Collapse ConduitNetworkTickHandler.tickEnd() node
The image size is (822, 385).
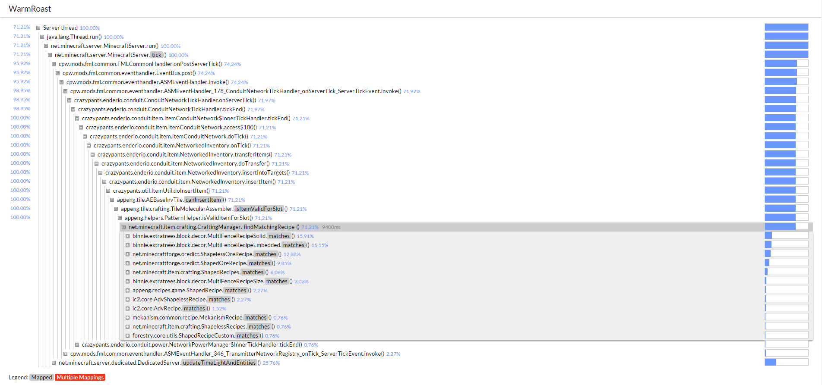73,110
